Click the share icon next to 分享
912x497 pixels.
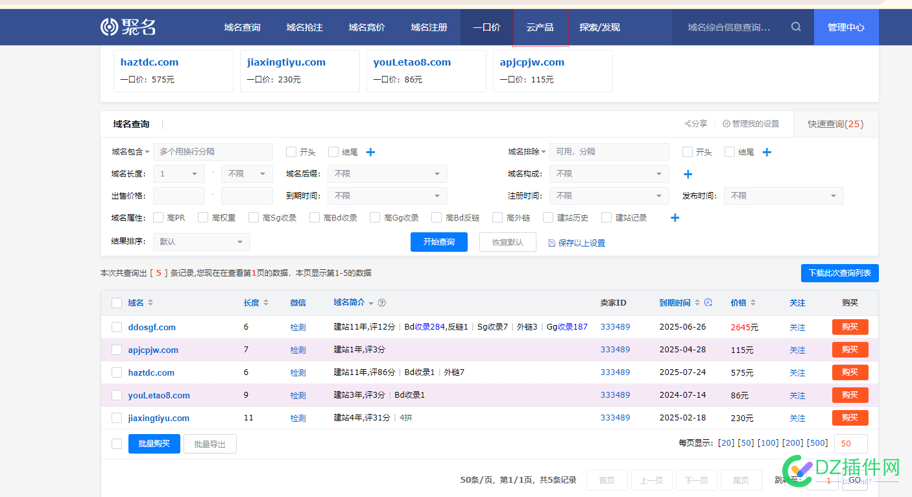tap(688, 124)
